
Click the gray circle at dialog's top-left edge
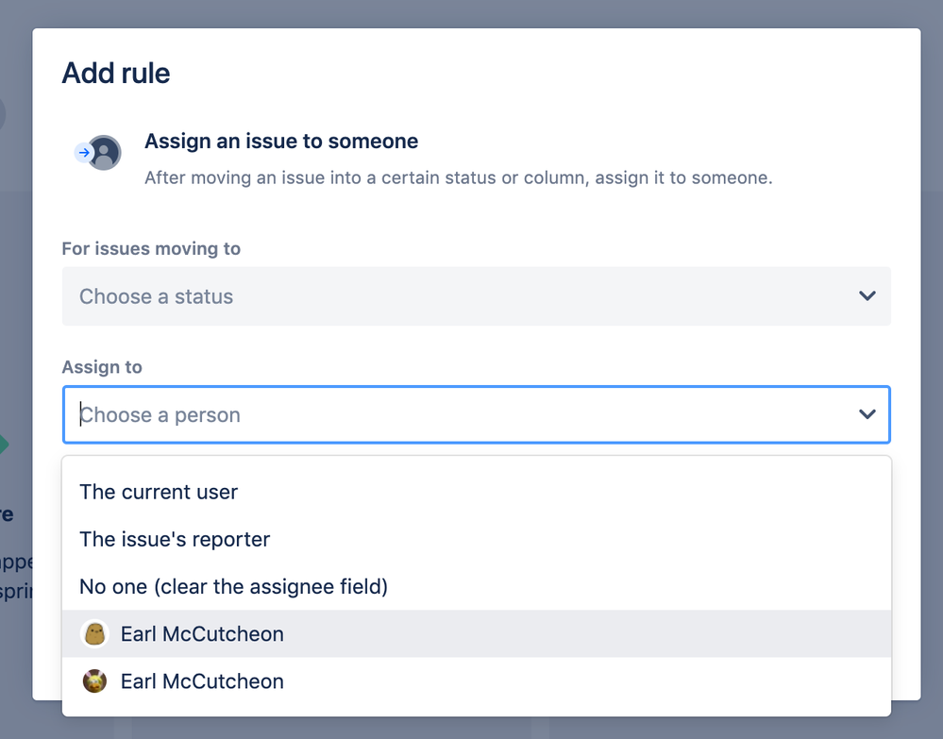[3, 113]
